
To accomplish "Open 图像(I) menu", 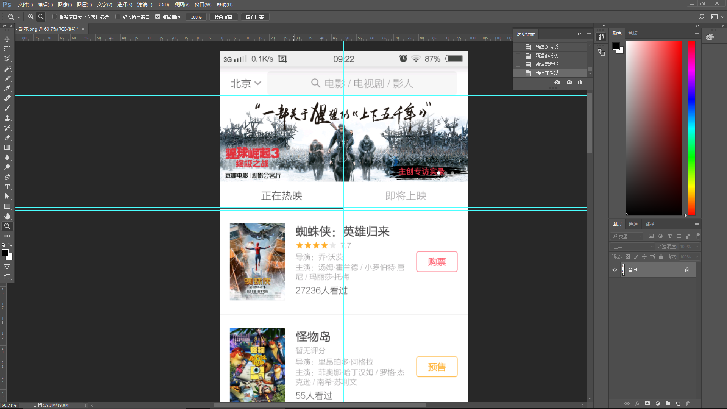I will [x=65, y=5].
